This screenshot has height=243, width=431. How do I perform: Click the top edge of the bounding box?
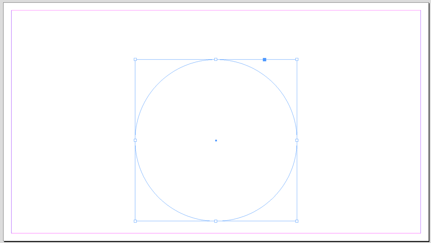(177, 59)
